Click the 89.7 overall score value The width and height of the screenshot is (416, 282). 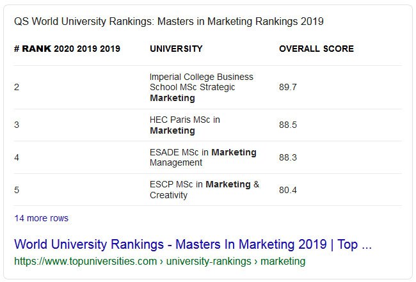coord(288,88)
